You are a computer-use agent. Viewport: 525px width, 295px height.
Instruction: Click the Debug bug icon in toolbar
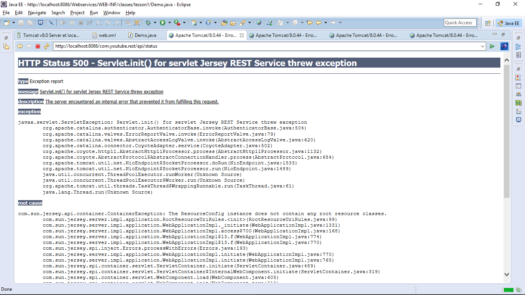(148, 23)
